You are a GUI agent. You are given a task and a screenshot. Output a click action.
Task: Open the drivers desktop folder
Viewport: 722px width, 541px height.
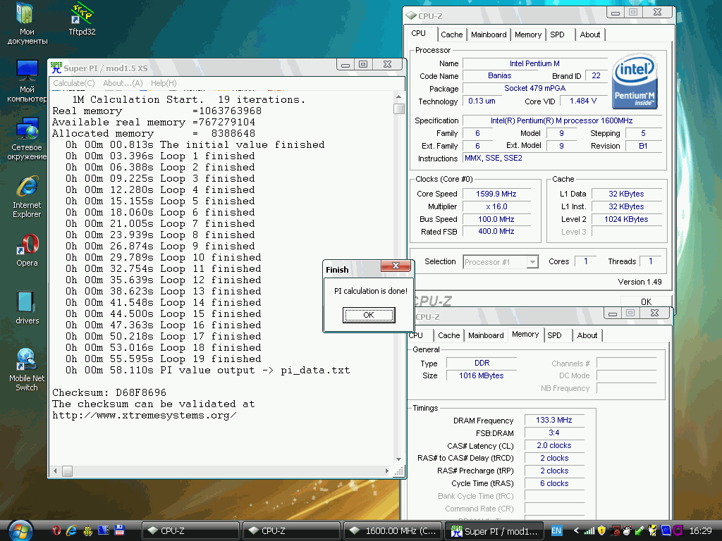pyautogui.click(x=27, y=307)
